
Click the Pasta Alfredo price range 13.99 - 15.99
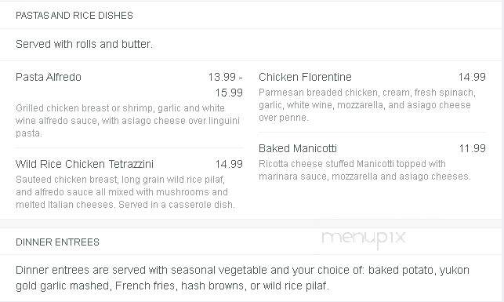tap(225, 85)
